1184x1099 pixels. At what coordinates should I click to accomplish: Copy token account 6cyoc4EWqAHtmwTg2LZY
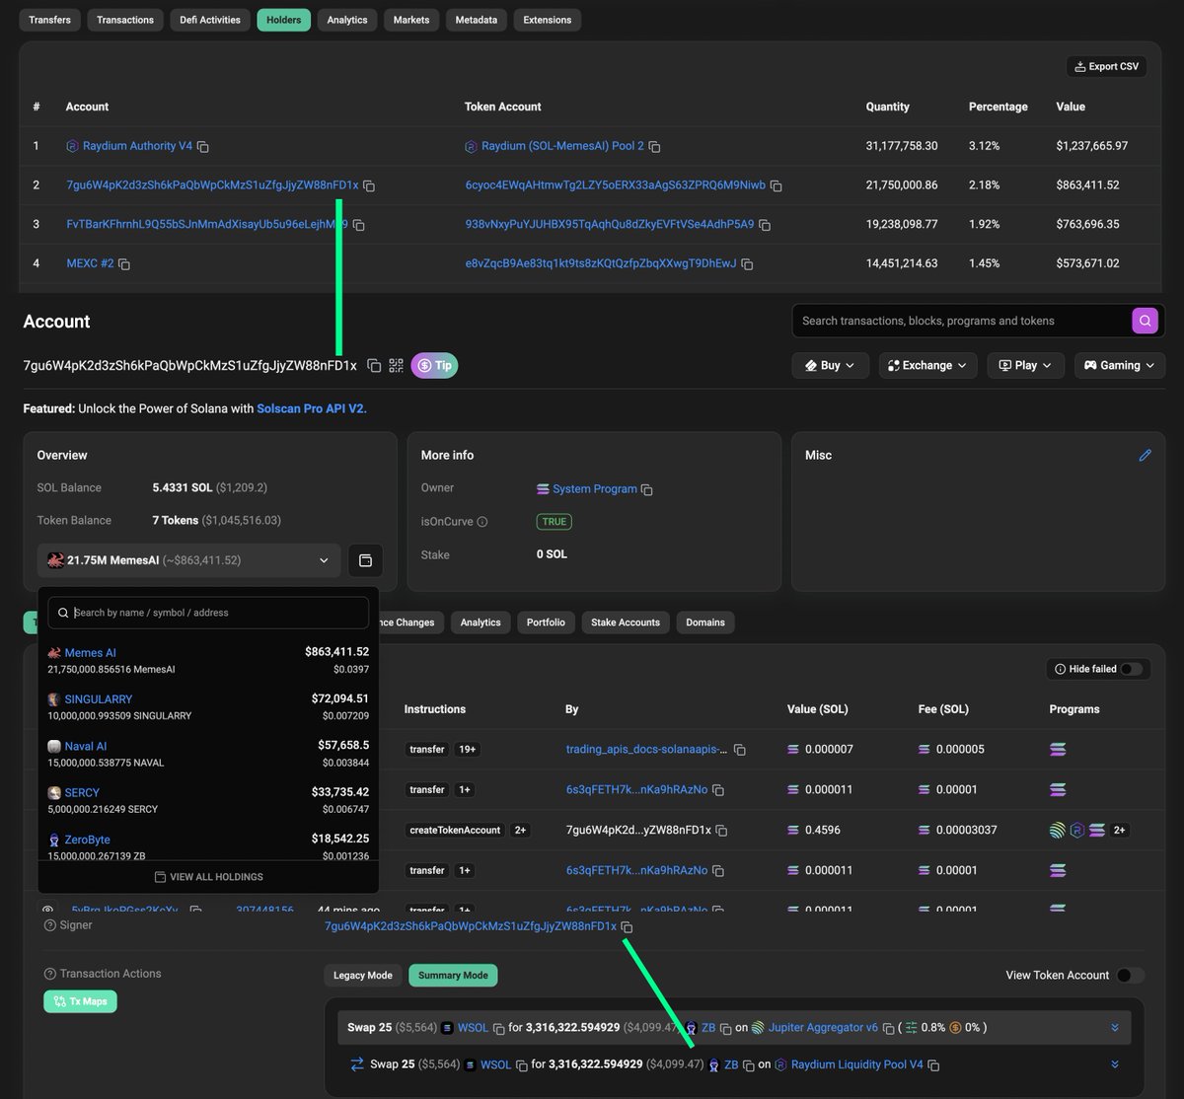[x=776, y=185]
